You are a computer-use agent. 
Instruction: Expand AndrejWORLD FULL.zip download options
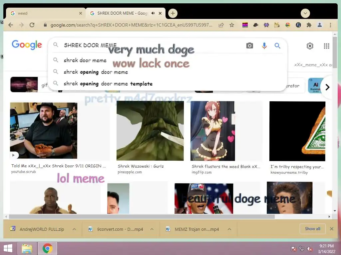tap(74, 229)
